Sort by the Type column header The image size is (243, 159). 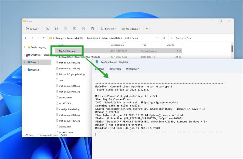tap(144, 45)
